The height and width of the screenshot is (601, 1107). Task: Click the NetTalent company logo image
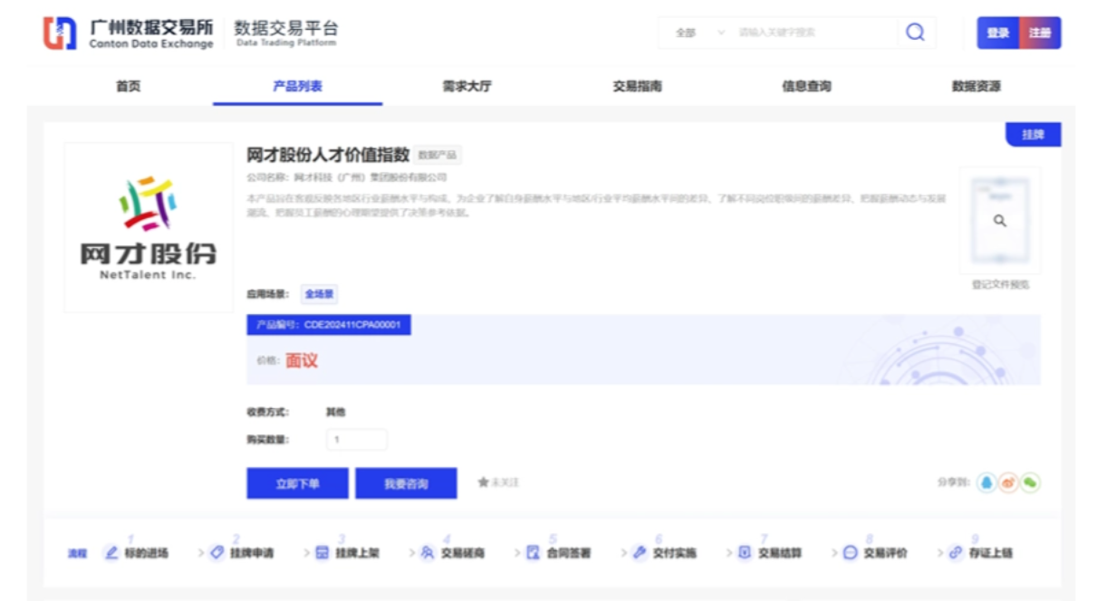pyautogui.click(x=149, y=227)
